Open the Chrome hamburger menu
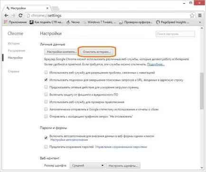 pyautogui.click(x=200, y=15)
